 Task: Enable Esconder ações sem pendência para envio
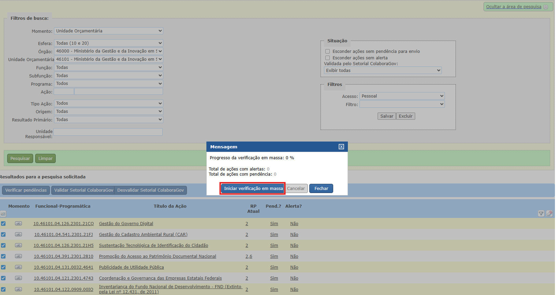(327, 51)
